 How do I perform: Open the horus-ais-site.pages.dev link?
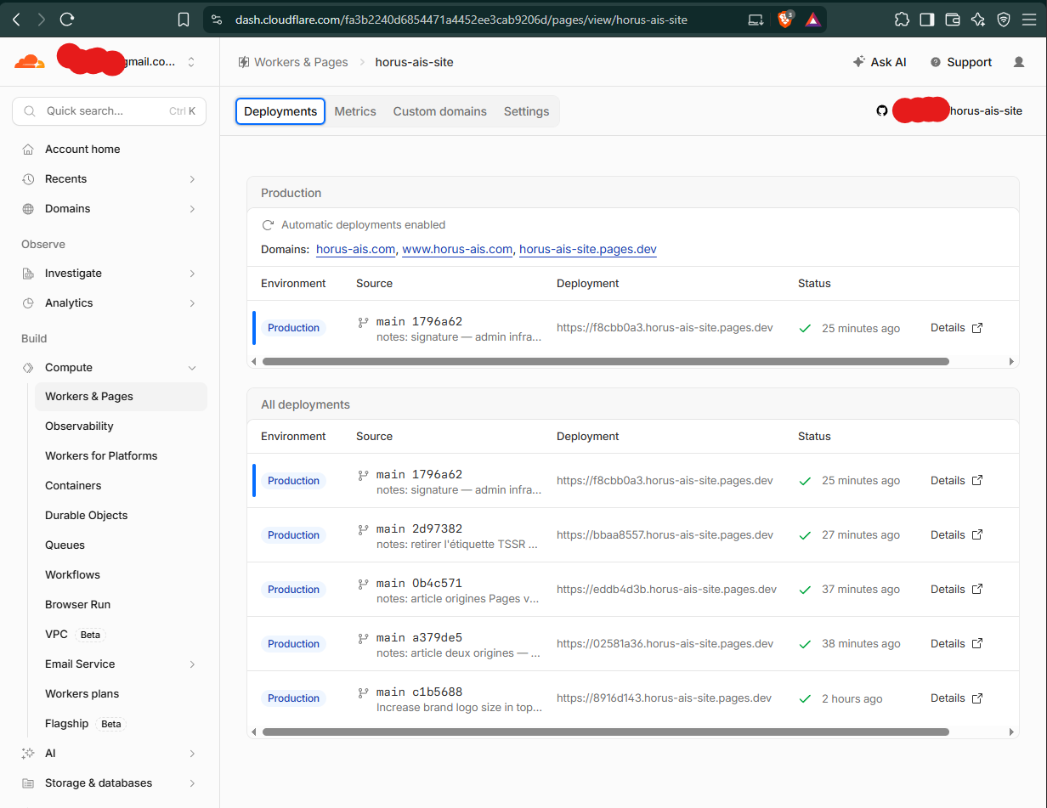pyautogui.click(x=588, y=249)
